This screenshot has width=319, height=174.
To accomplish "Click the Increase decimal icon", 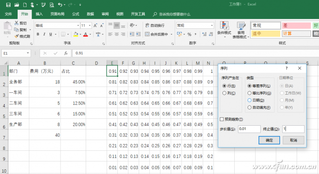I will coord(204,34).
